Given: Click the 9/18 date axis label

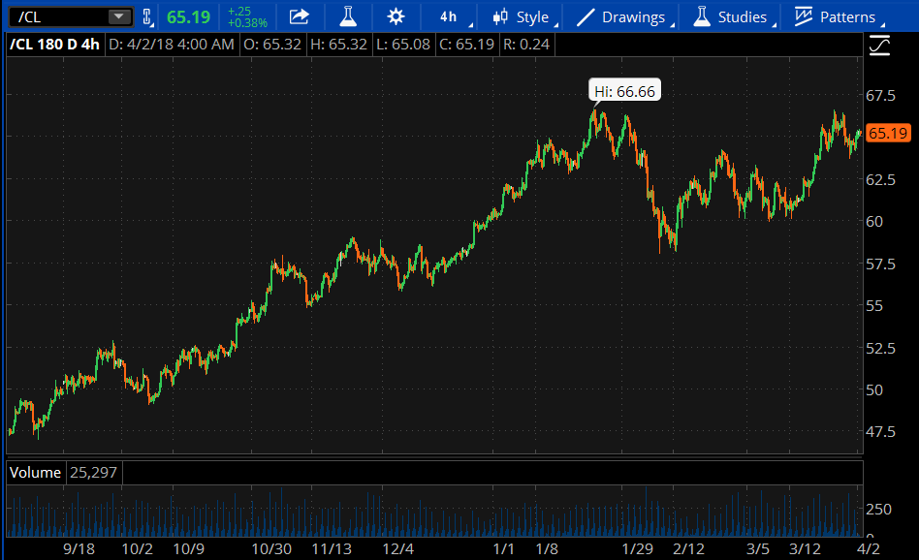Looking at the screenshot, I should tap(79, 549).
